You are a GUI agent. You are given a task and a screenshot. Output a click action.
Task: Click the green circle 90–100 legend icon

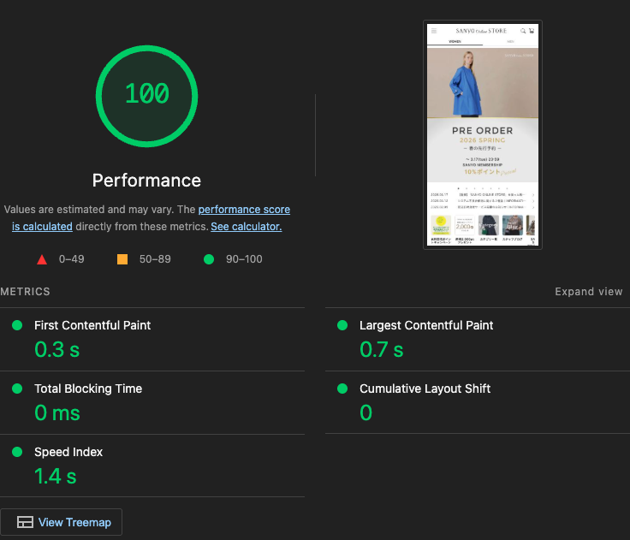208,259
